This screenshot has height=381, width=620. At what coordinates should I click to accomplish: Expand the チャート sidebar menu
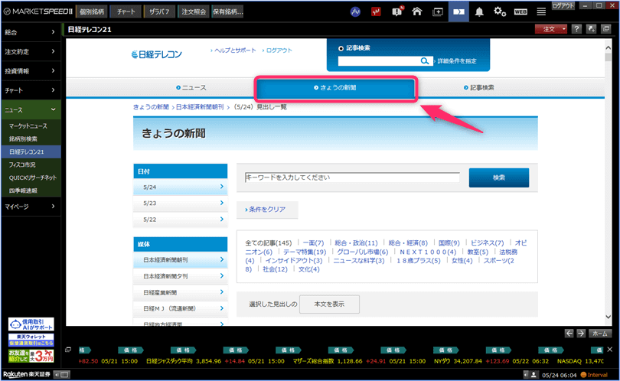coord(31,90)
